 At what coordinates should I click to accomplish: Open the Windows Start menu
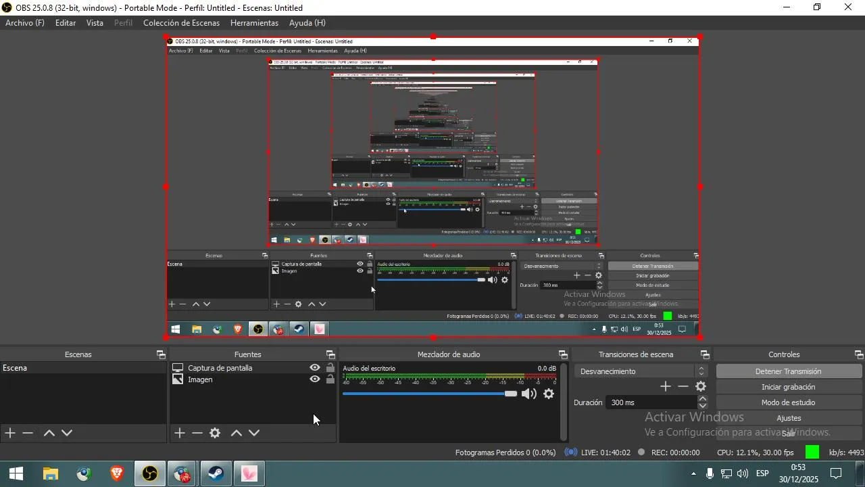pos(16,474)
